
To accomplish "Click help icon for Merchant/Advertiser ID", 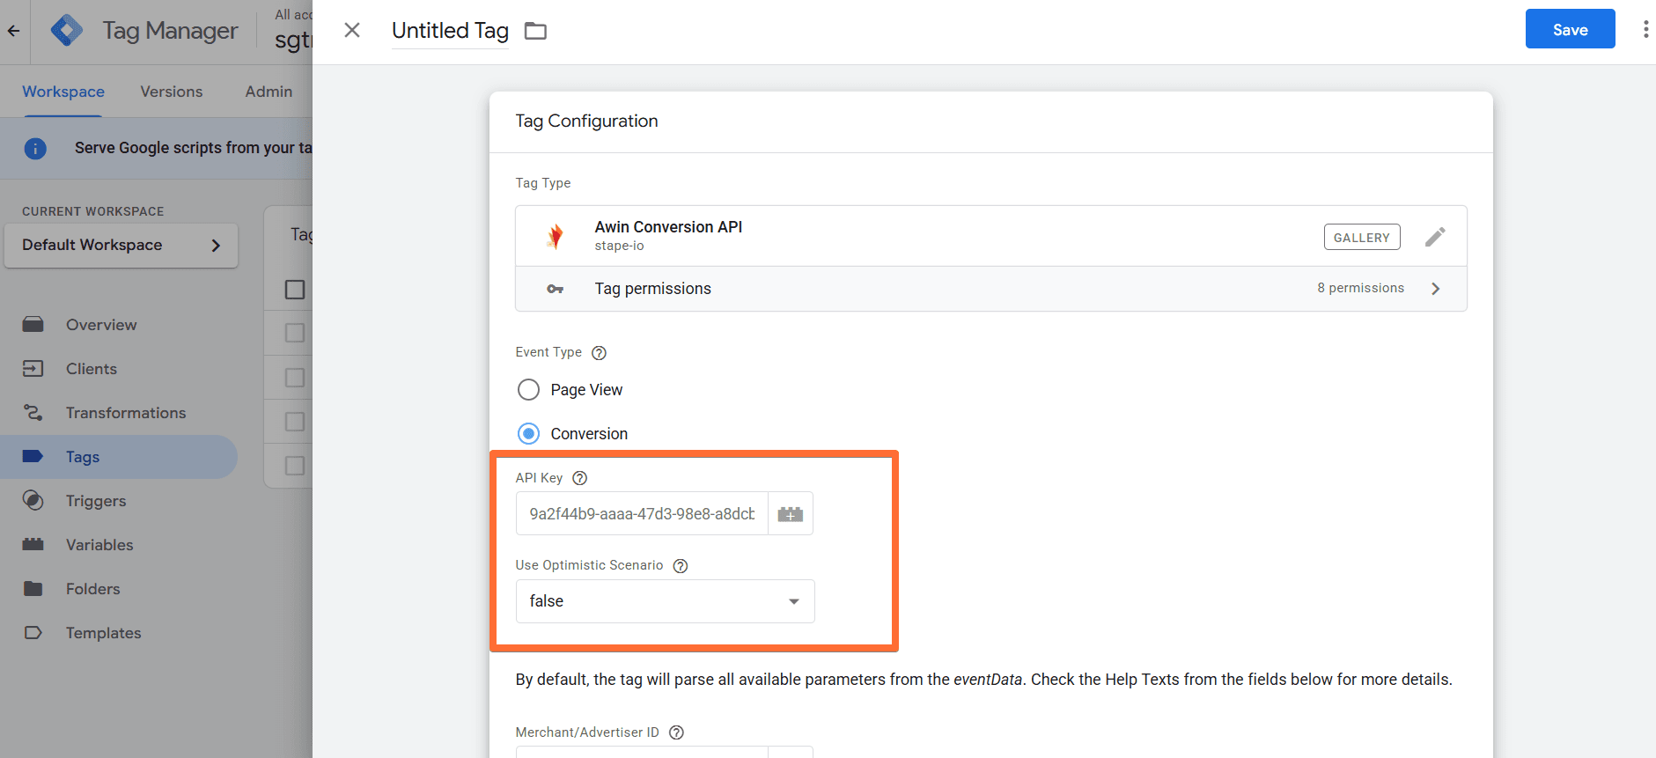I will click(x=676, y=732).
